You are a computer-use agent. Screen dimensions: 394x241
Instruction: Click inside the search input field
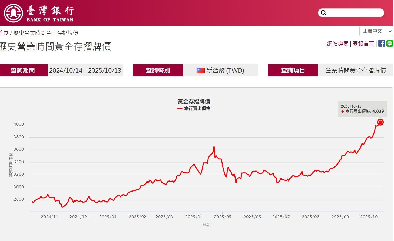(x=354, y=13)
